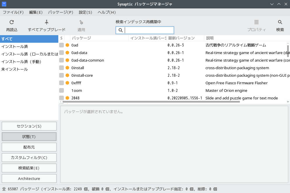The width and height of the screenshot is (290, 193).
Task: Open the 設定(S) menu
Action: [x=85, y=12]
